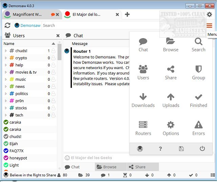Viewport: 217px width, 182px height.
Task: Click the checkmark finished icon in status bar
Action: pos(191,175)
